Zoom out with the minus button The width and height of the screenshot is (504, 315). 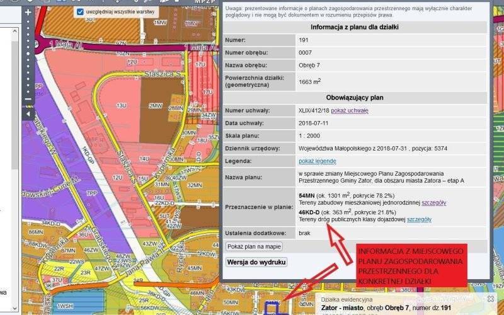[x=28, y=99]
